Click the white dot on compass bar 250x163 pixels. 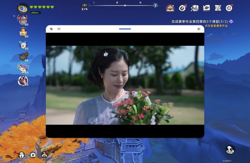pos(125,6)
